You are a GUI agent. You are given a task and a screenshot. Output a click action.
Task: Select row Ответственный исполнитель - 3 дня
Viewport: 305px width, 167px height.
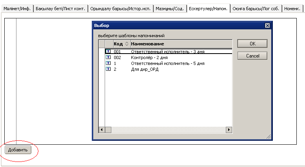click(169, 52)
